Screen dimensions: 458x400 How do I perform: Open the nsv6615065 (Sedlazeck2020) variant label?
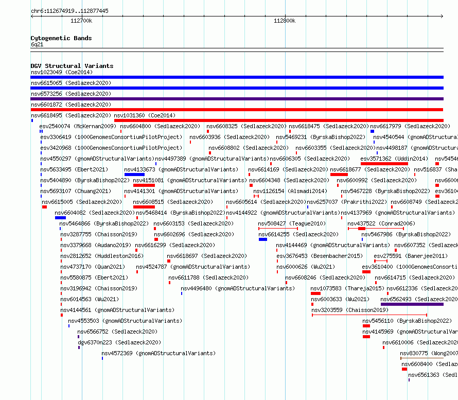pyautogui.click(x=71, y=83)
